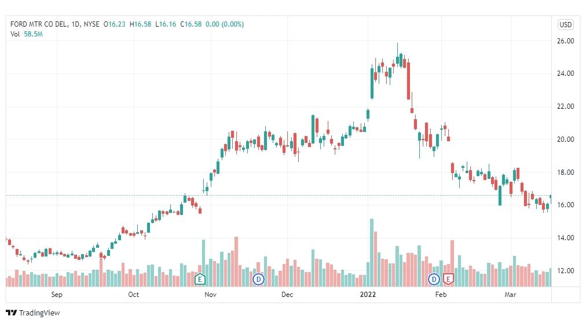The image size is (586, 323).
Task: Click the 16.00 price axis label
Action: 566,205
